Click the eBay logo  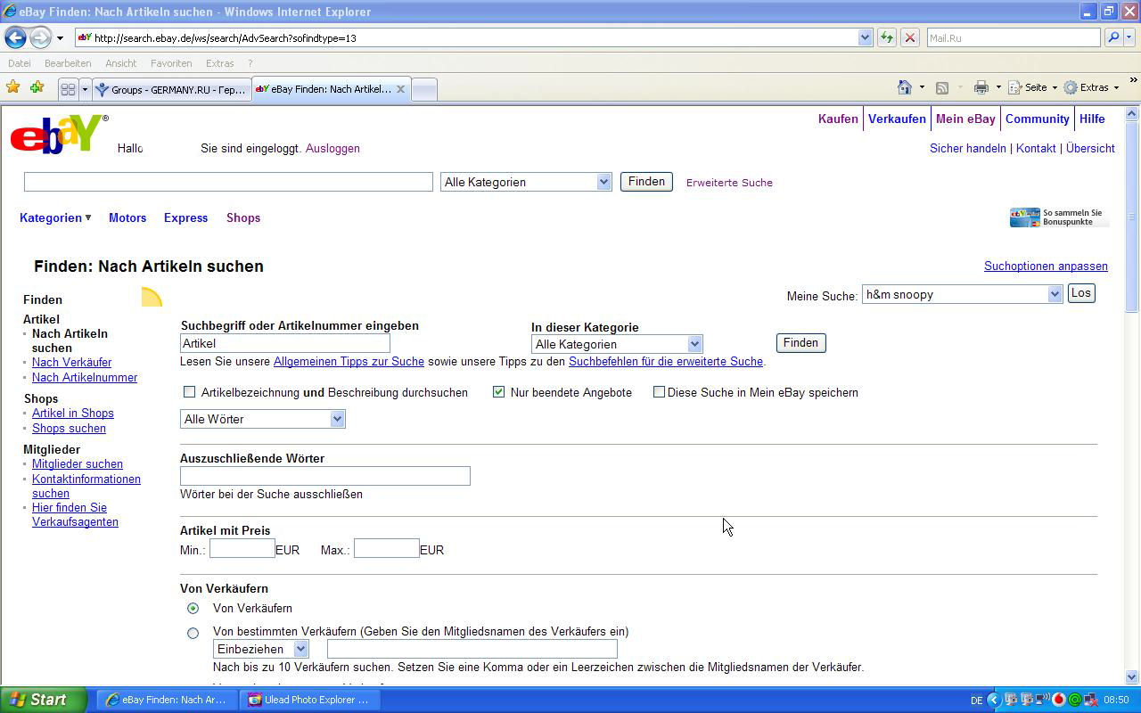59,134
